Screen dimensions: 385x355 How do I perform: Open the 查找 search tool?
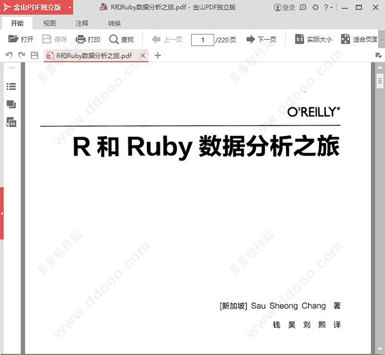pos(121,39)
